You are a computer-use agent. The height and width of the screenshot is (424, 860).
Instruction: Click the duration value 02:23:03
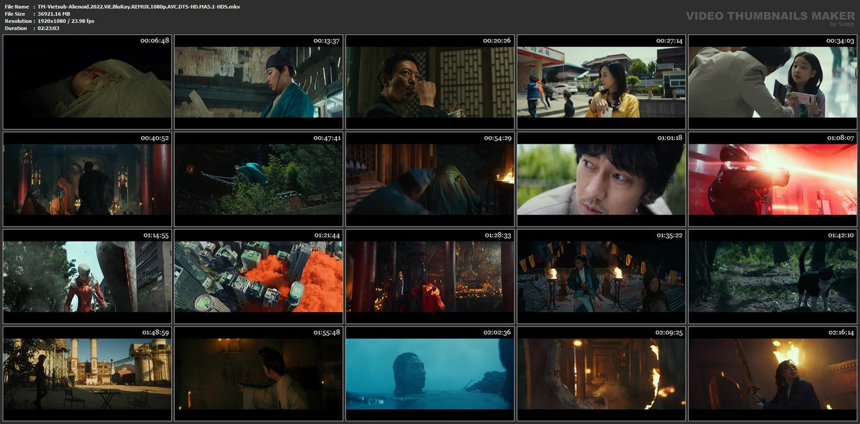point(48,28)
